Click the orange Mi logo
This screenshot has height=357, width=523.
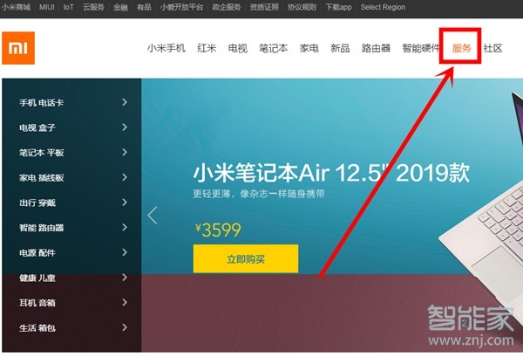pos(18,48)
